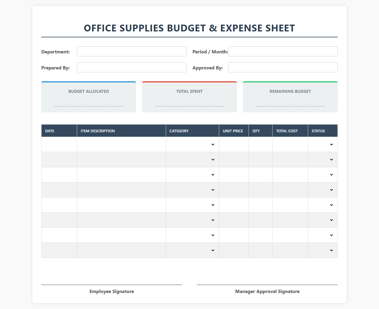The image size is (379, 309).
Task: Click the Employee Signature label
Action: 112,292
